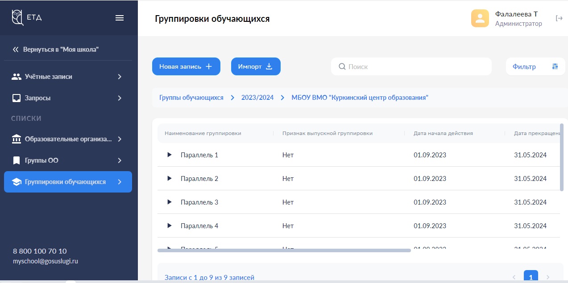This screenshot has width=568, height=283.
Task: Expand Группировки обучающихся submenu arrow
Action: click(120, 182)
